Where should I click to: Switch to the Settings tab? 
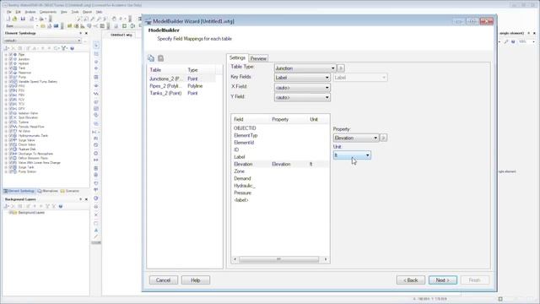point(237,57)
